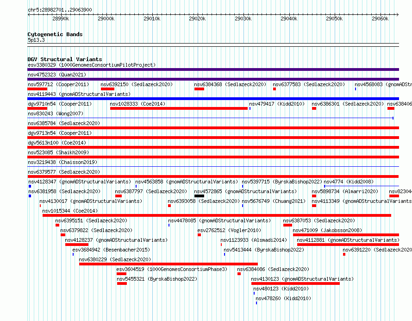Open the nsv1015344 (Coe2014) red bar
412x321 pixels.
pos(217,215)
